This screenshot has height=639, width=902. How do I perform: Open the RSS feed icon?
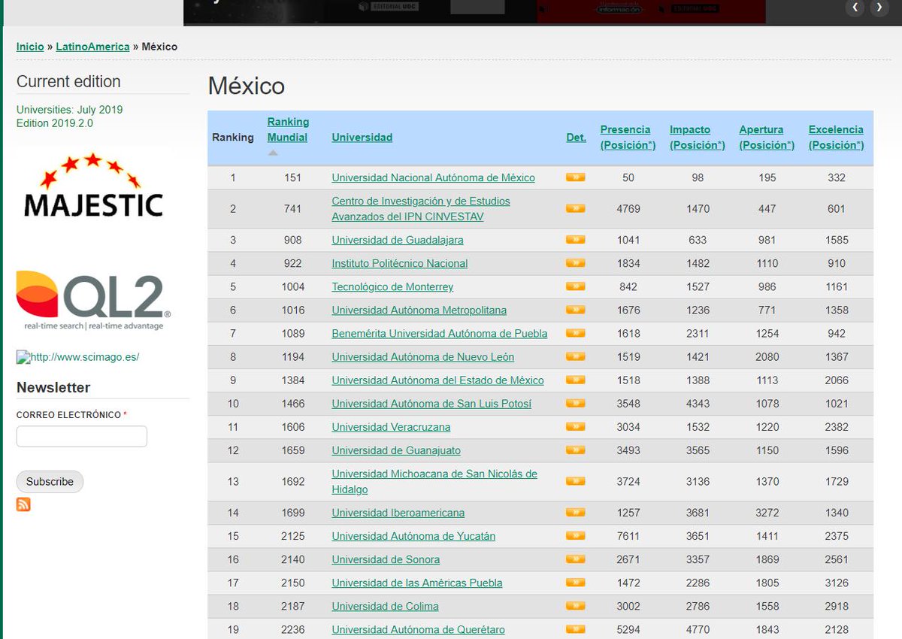[x=23, y=504]
